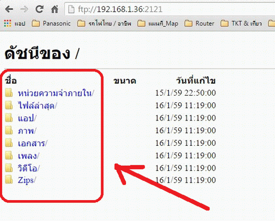
Task: Click the browser back arrow
Action: pos(9,9)
